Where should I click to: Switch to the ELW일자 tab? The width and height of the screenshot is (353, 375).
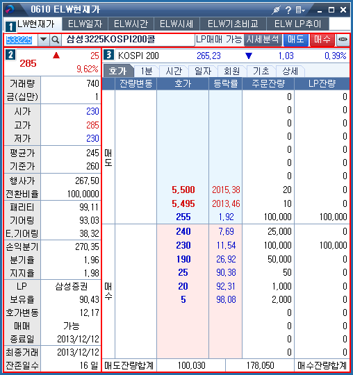[x=85, y=24]
